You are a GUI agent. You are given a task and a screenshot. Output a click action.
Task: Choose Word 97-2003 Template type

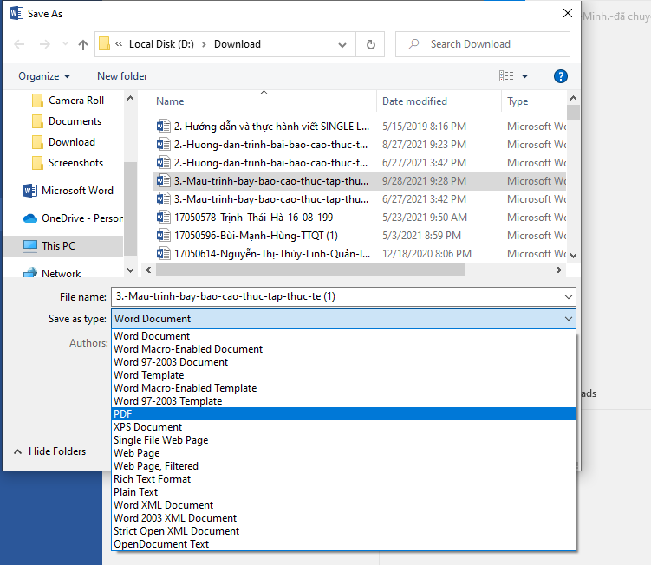click(344, 401)
